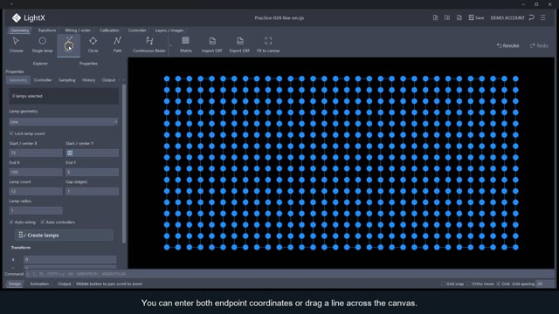Viewport: 559px width, 314px height.
Task: Click the Start / center Y field
Action: pos(92,153)
